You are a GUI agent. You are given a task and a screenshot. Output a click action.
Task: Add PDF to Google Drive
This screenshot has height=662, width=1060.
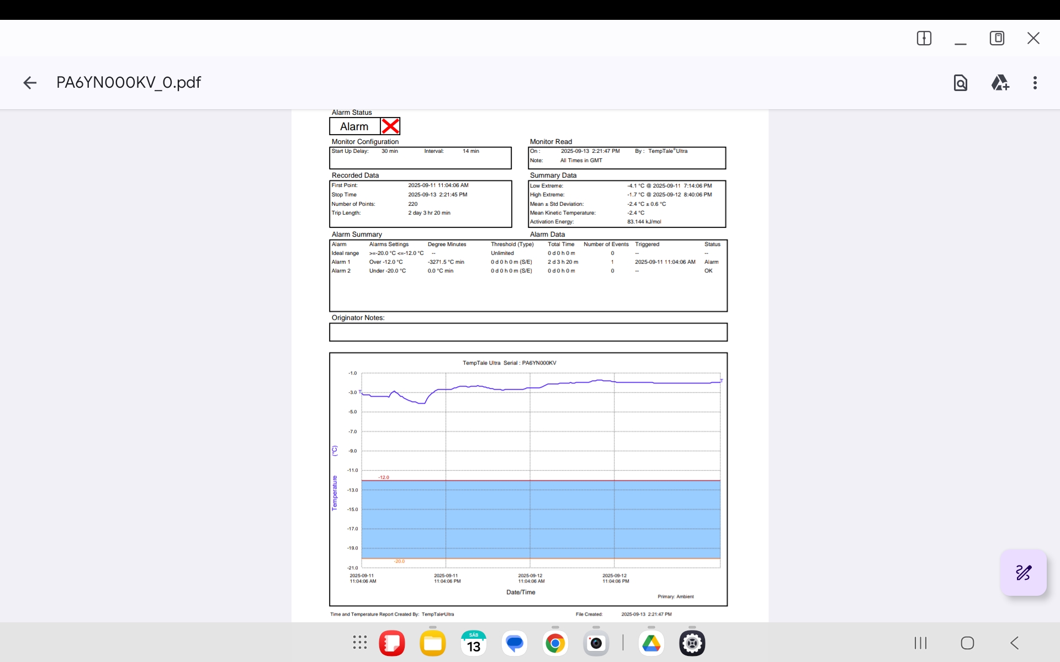click(1000, 83)
